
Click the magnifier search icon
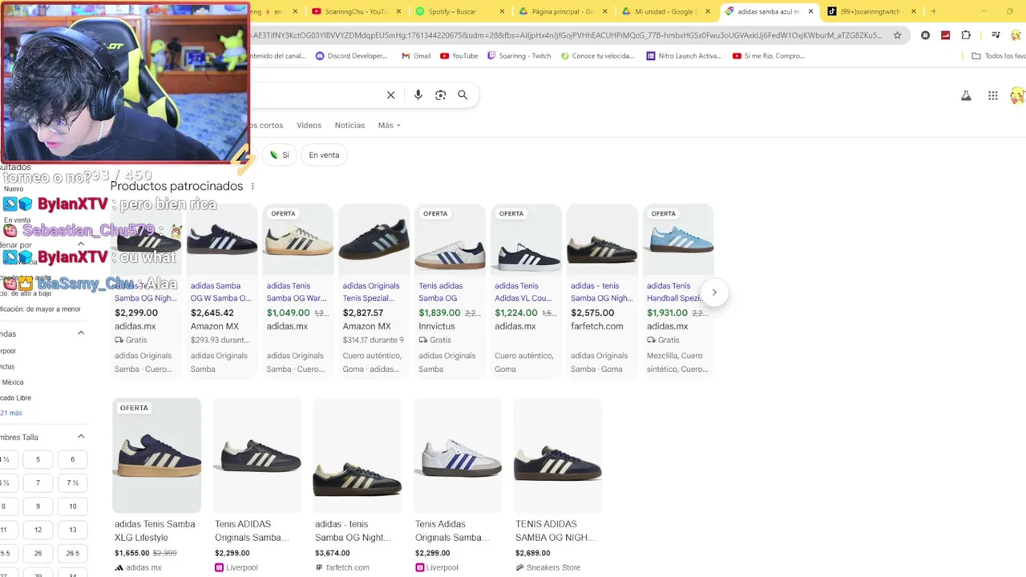tap(463, 95)
